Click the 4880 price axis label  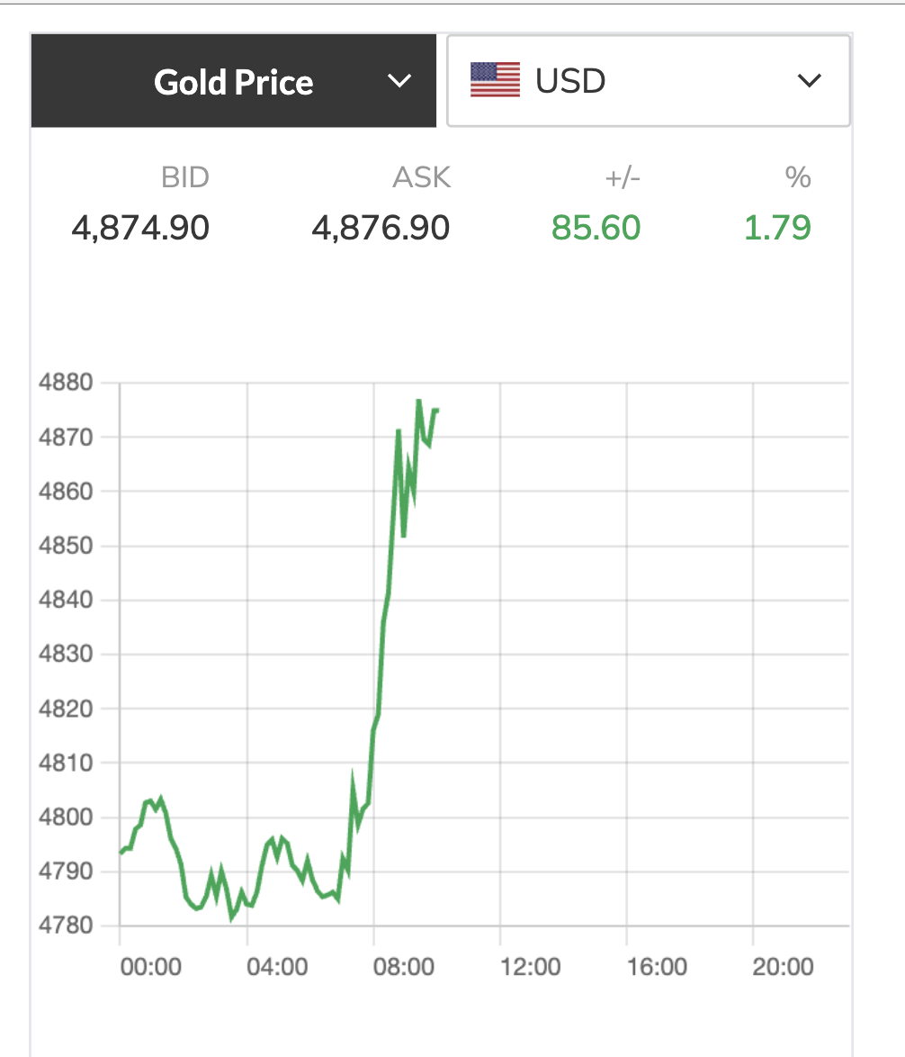(67, 383)
